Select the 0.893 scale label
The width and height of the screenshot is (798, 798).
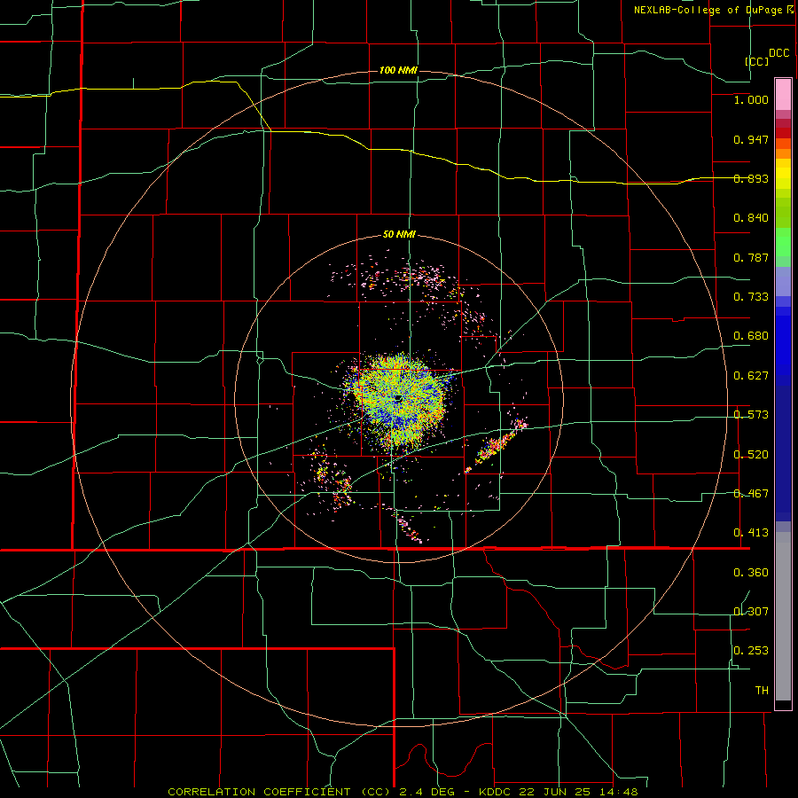click(x=751, y=178)
